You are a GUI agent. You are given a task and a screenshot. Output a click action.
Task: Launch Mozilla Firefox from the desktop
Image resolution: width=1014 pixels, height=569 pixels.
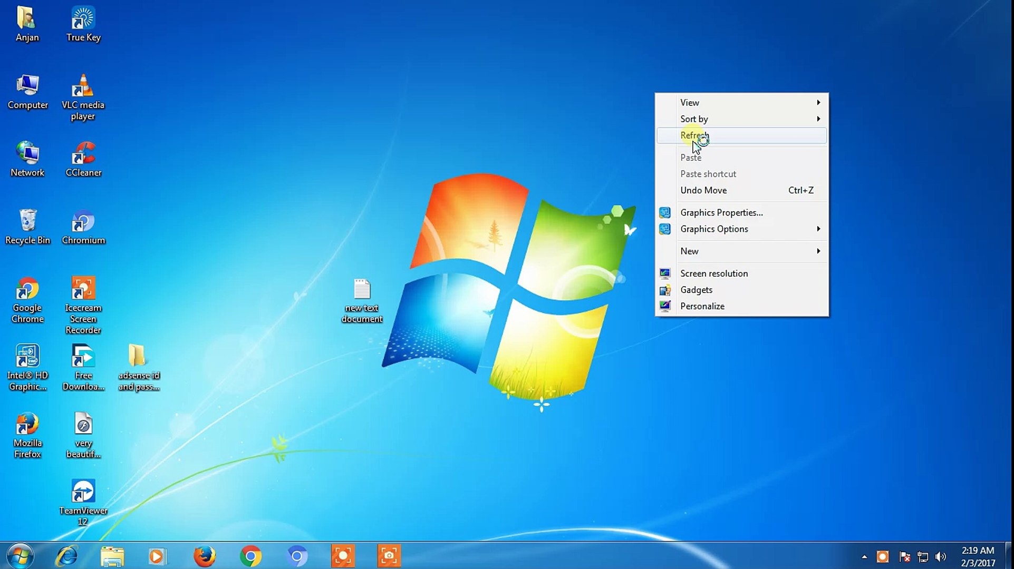[x=27, y=424]
